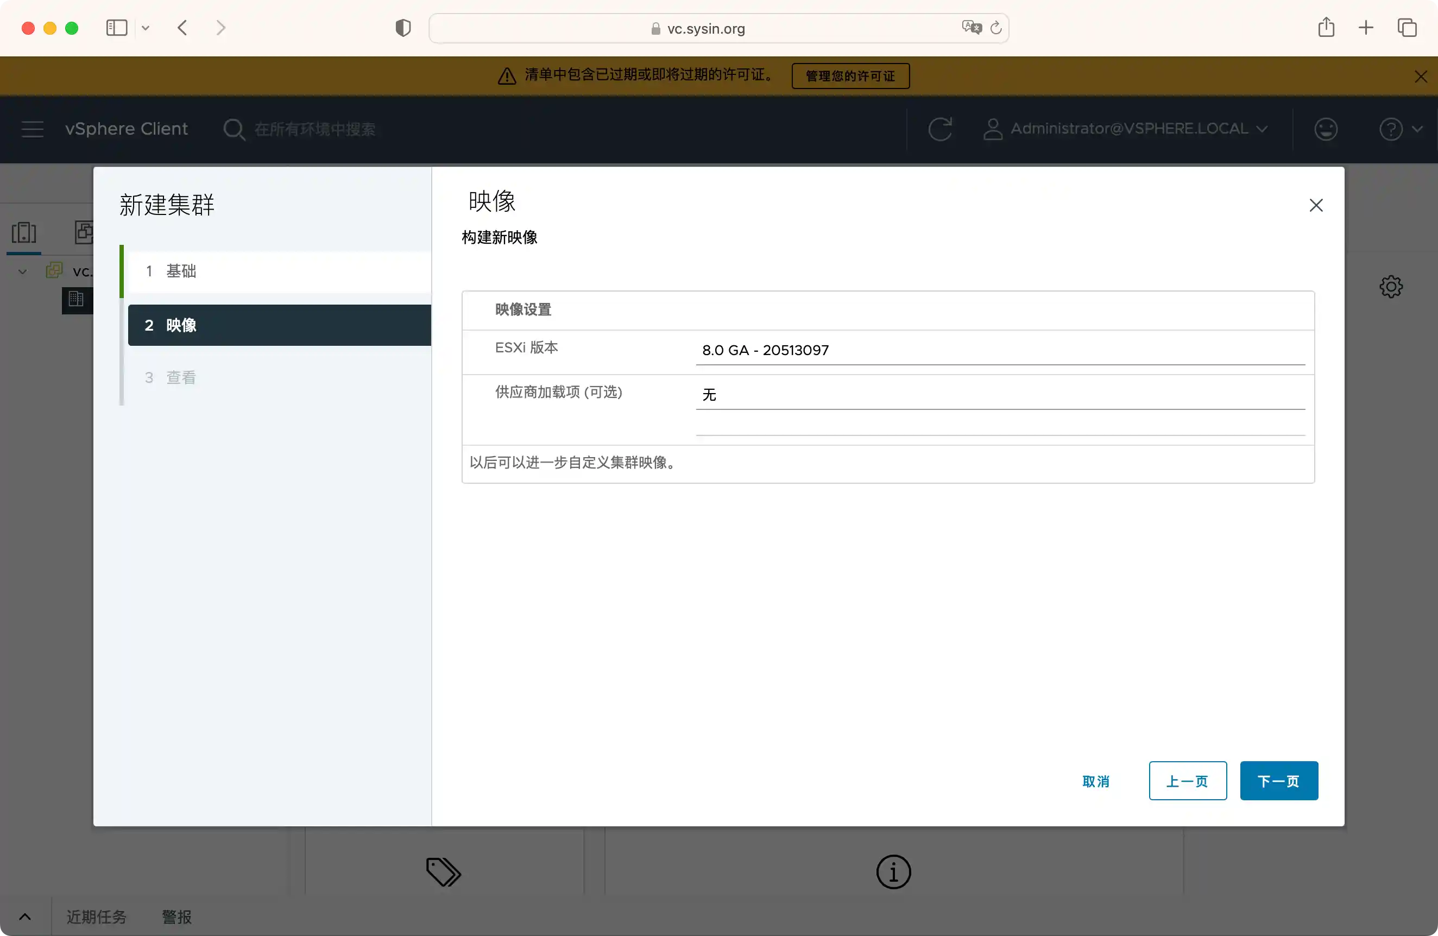Screen dimensions: 1438x936
Task: Open the hamburger navigation menu
Action: coord(33,129)
